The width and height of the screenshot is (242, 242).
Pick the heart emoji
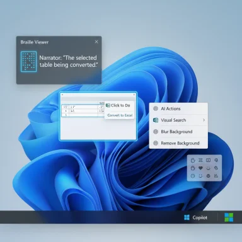tap(200, 168)
